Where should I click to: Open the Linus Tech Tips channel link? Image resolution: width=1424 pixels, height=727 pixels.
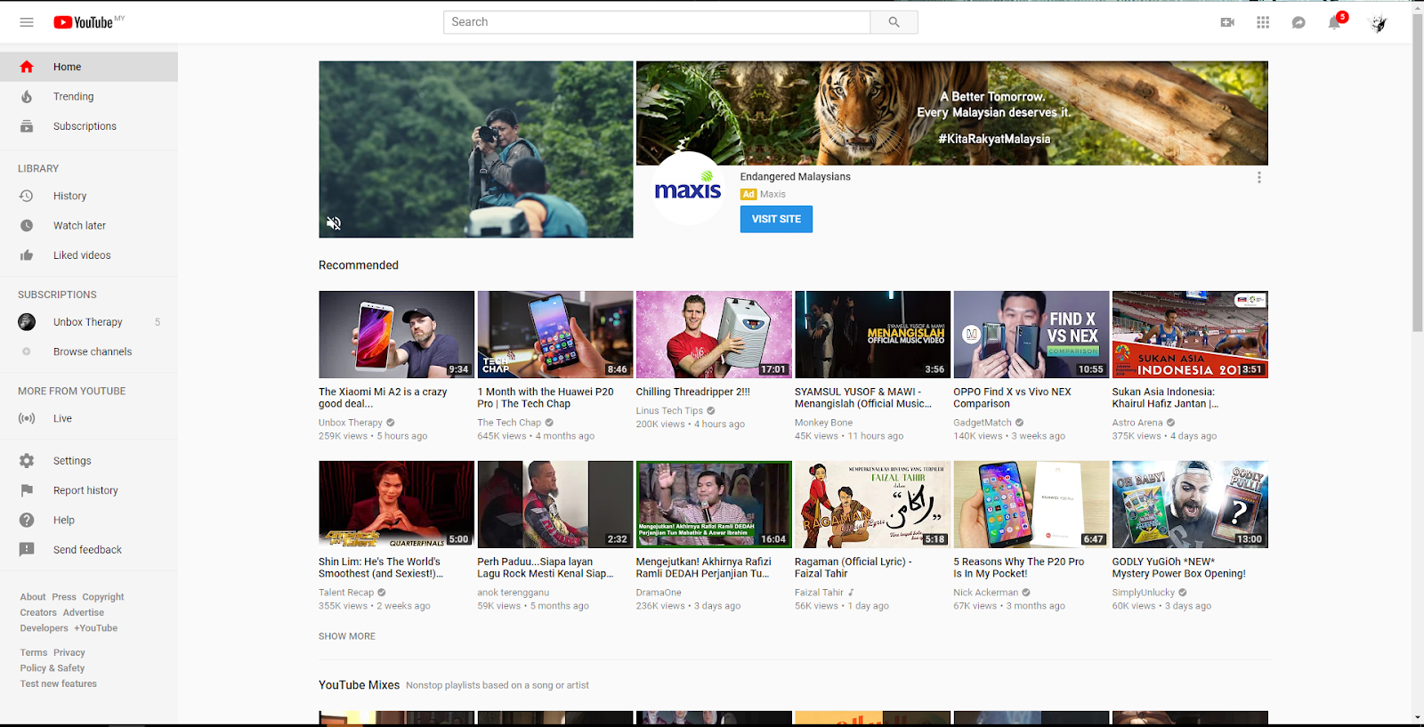(669, 411)
